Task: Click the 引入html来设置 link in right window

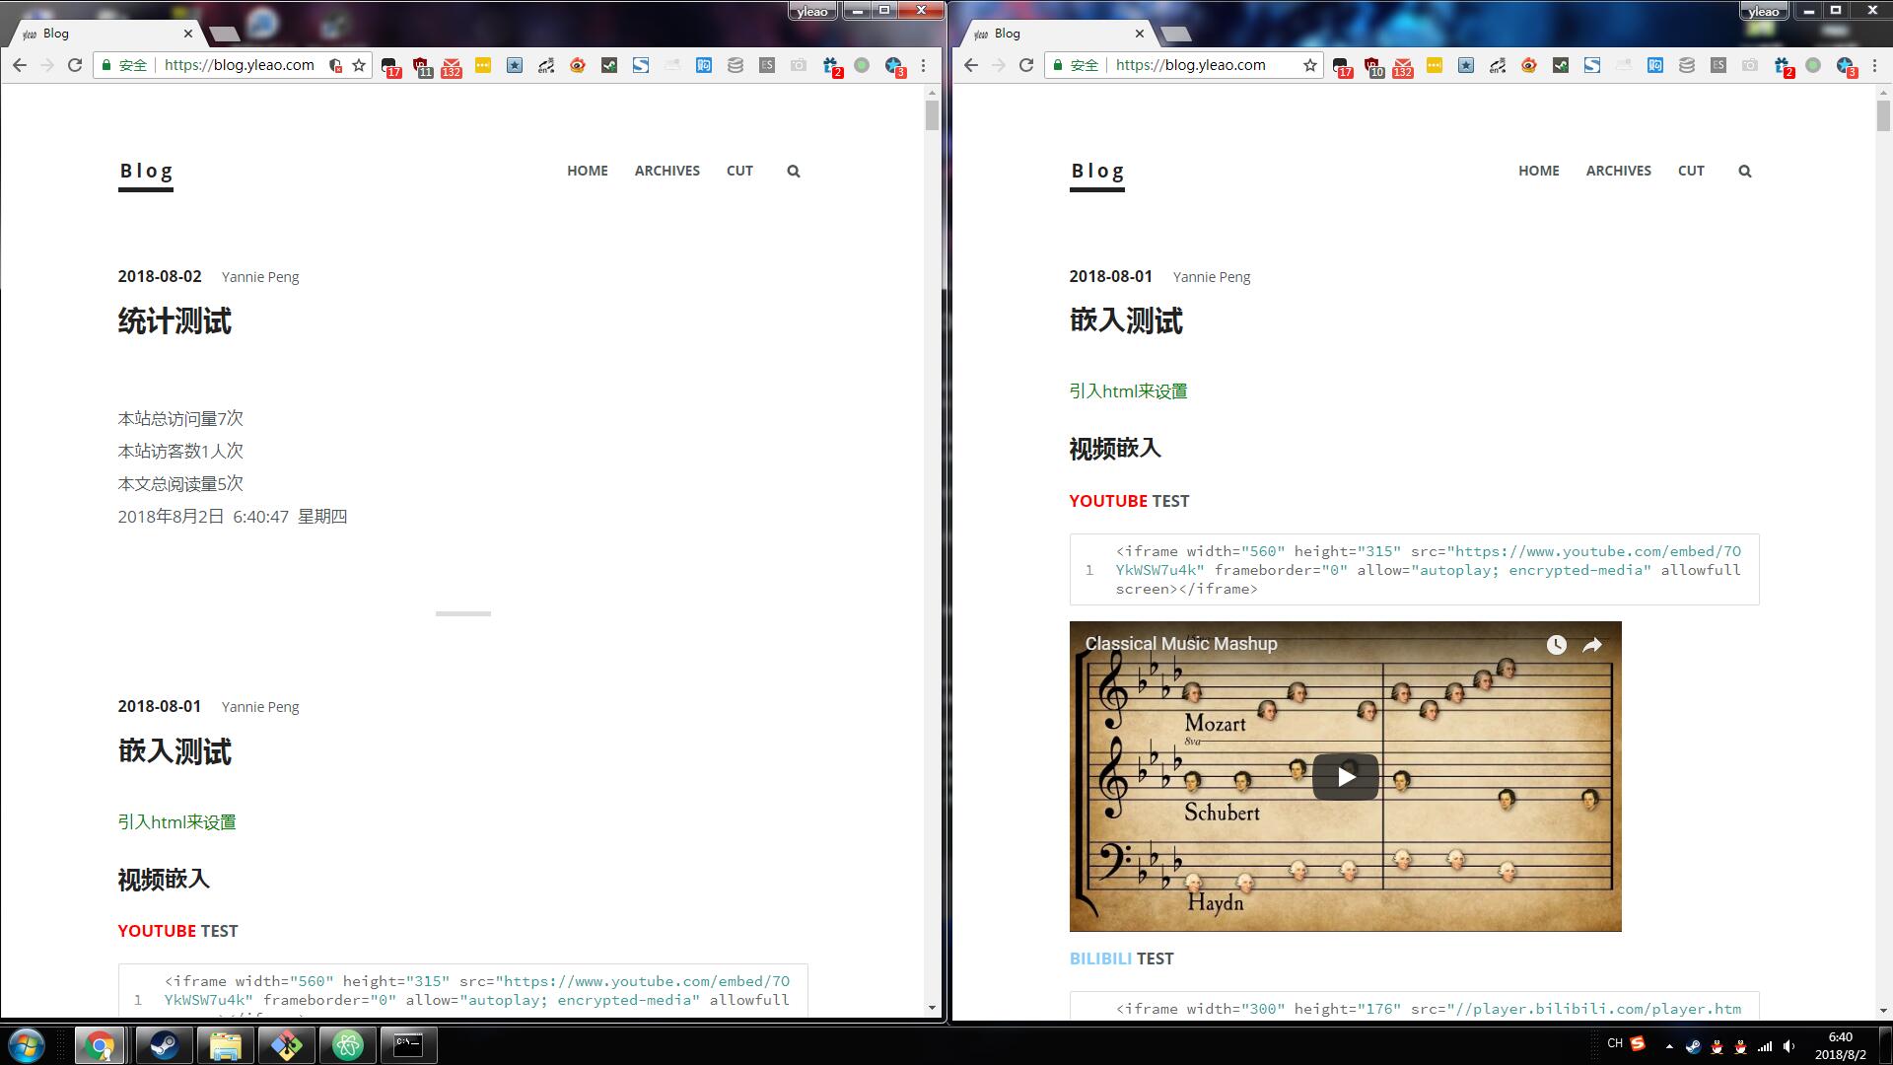Action: pyautogui.click(x=1128, y=391)
